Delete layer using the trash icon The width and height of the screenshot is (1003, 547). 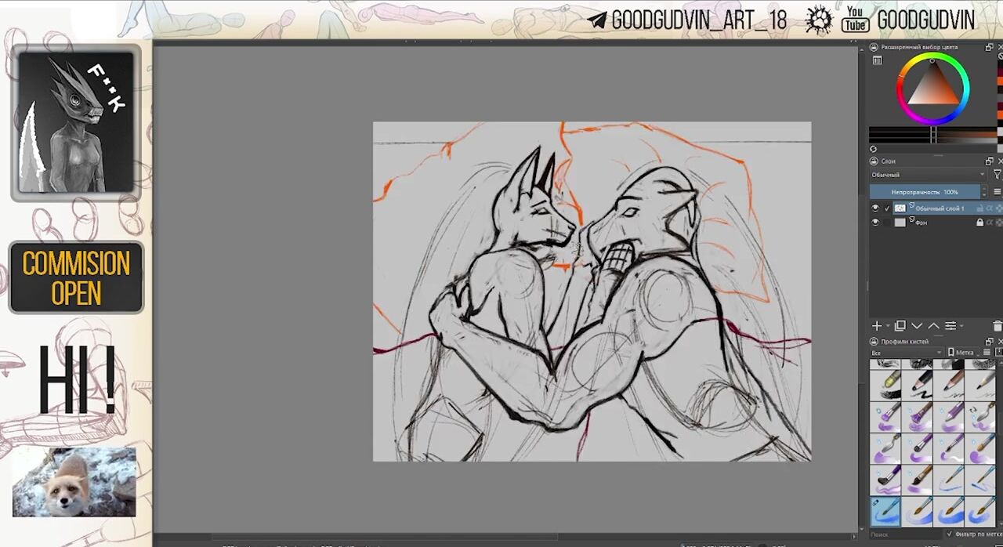tap(997, 326)
